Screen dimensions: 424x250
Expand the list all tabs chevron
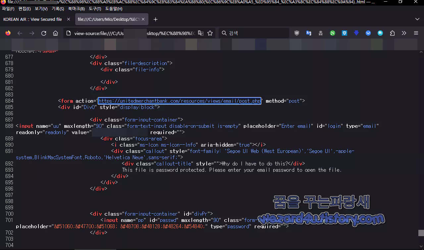coord(417,19)
